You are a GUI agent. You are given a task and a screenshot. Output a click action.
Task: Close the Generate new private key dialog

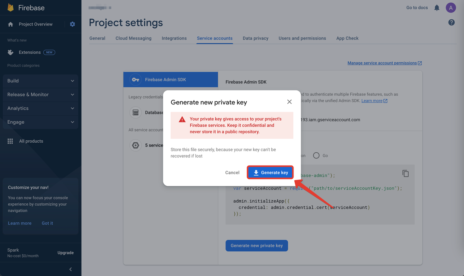pos(289,102)
